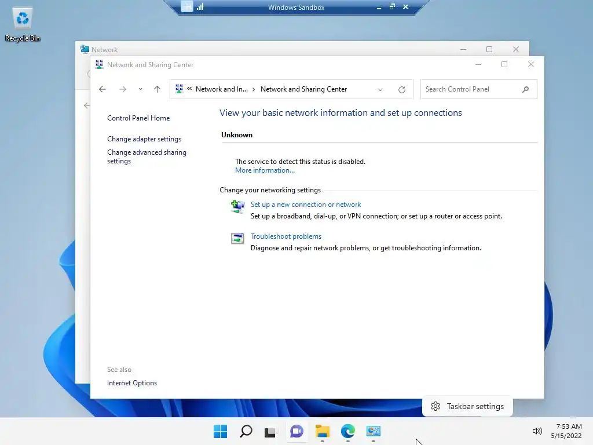Close the Windows Sandbox session
593x445 pixels.
[406, 6]
